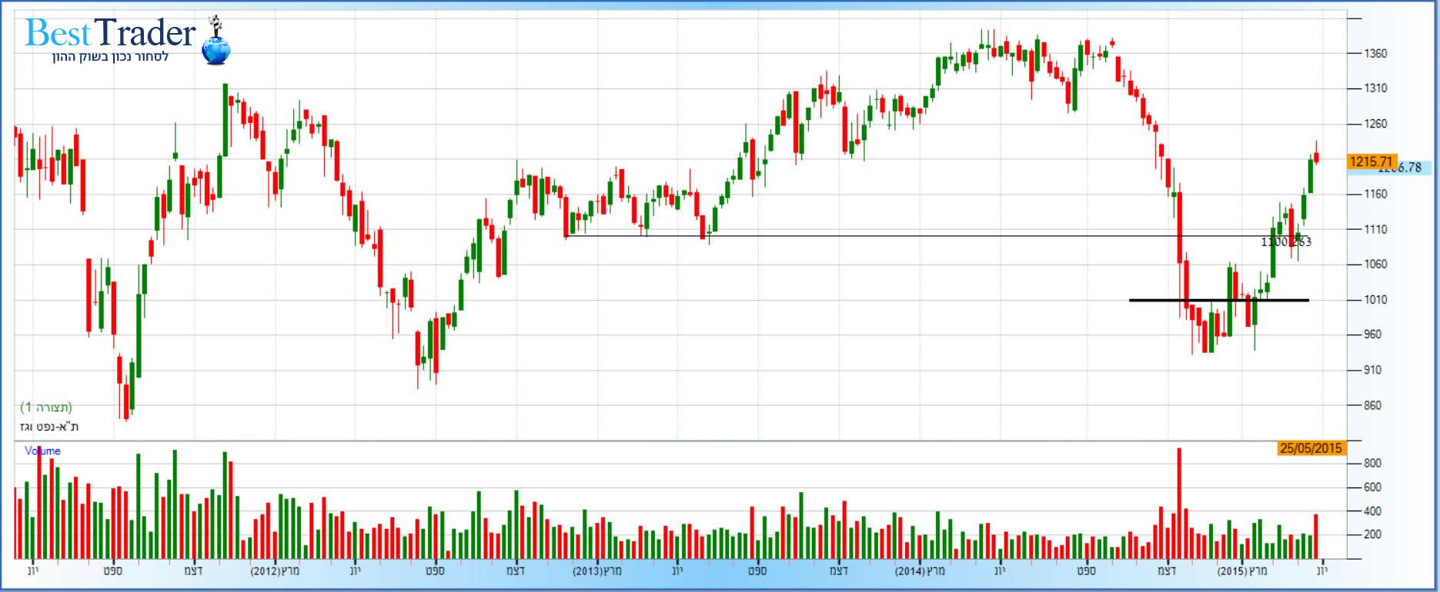1440x592 pixels.
Task: Click the 800 volume axis label
Action: (1372, 463)
